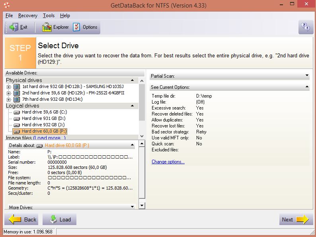316x237 pixels.
Task: Click the Memory in use status text
Action: (28, 232)
